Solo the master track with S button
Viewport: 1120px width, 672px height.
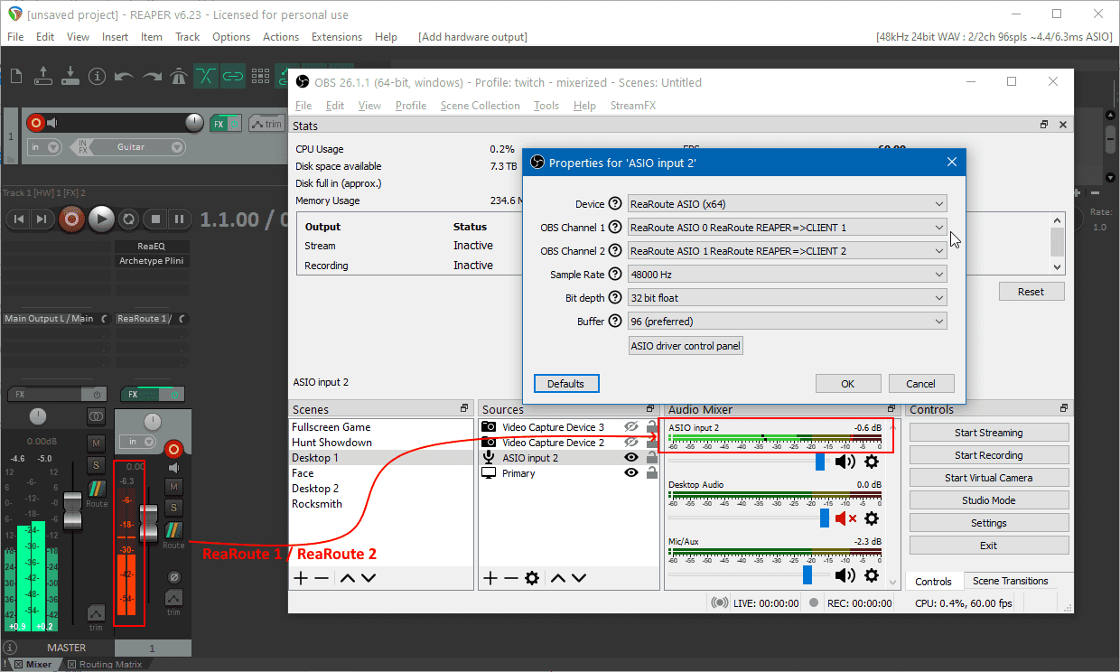pyautogui.click(x=96, y=464)
